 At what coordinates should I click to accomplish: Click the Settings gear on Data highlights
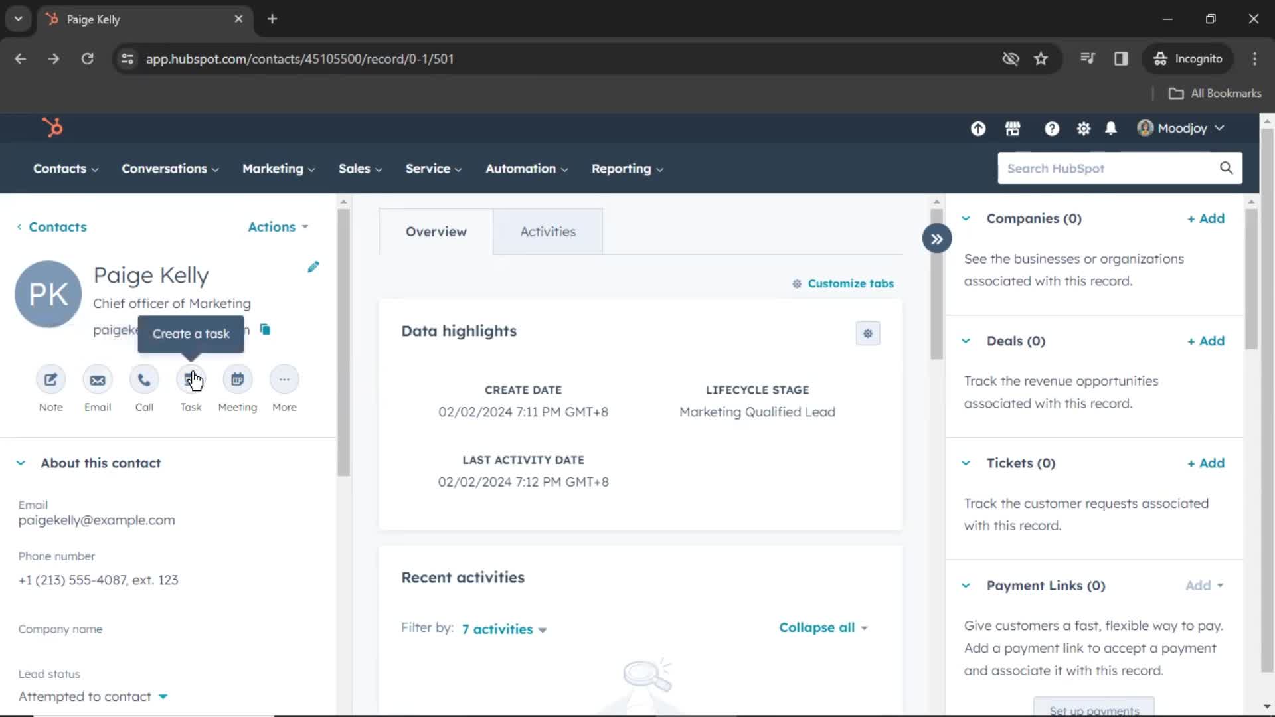click(867, 332)
